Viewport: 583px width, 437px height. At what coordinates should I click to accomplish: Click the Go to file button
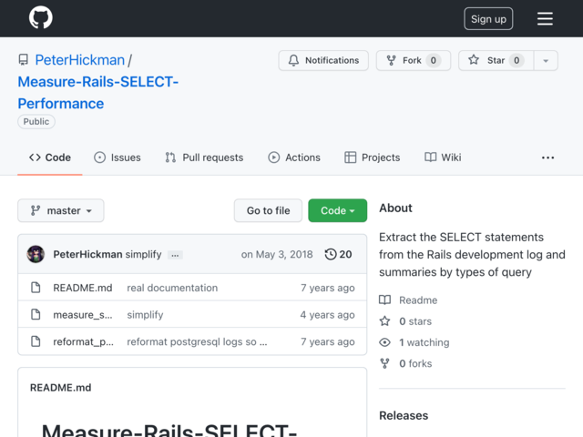point(268,210)
